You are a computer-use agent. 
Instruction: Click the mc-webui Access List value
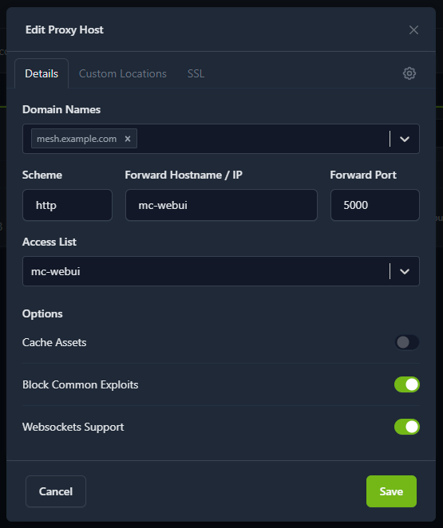(56, 271)
